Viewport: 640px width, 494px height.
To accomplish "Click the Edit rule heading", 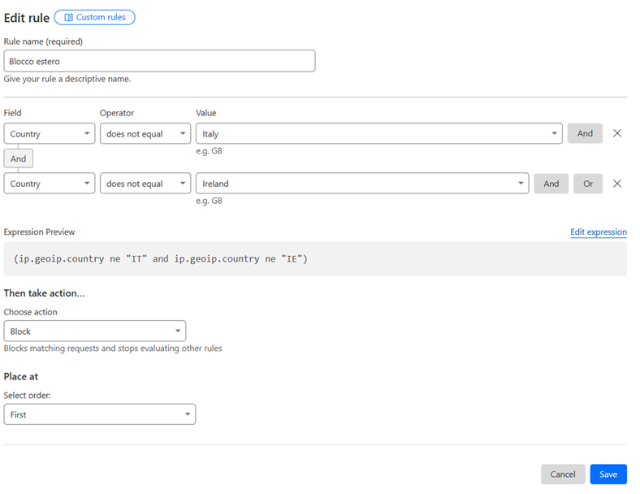I will 27,18.
